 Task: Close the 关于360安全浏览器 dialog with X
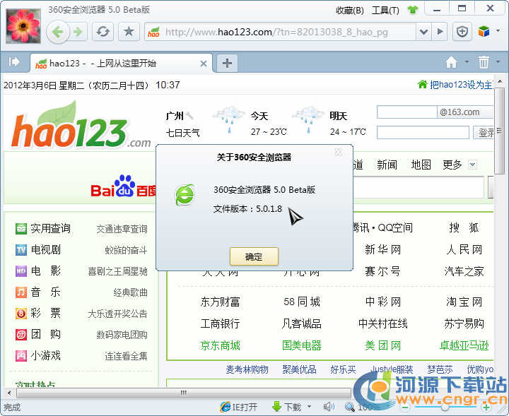(338, 153)
